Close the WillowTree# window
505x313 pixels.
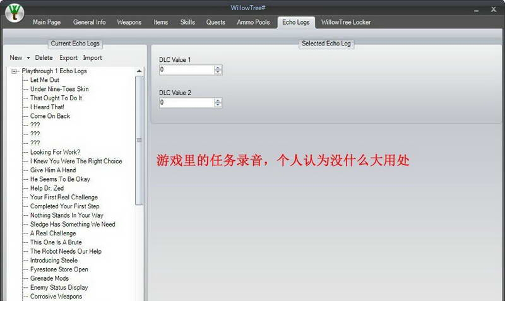click(494, 9)
